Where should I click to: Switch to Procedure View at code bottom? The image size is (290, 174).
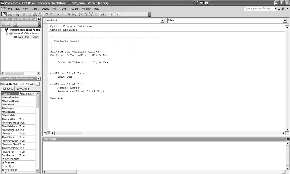[45, 133]
